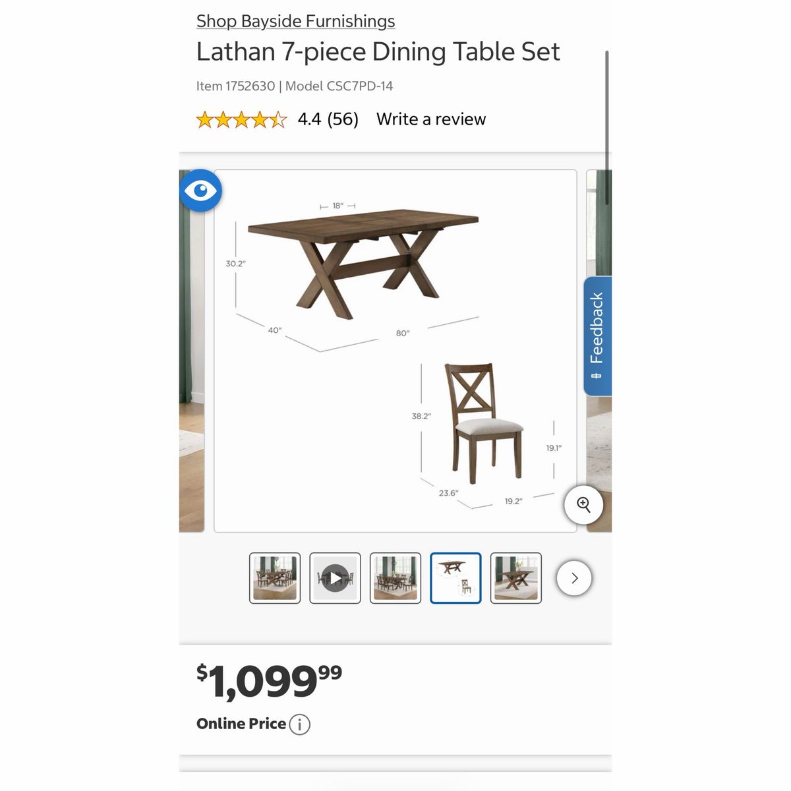
Task: Open Shop Bayside Furnishings link
Action: click(296, 21)
